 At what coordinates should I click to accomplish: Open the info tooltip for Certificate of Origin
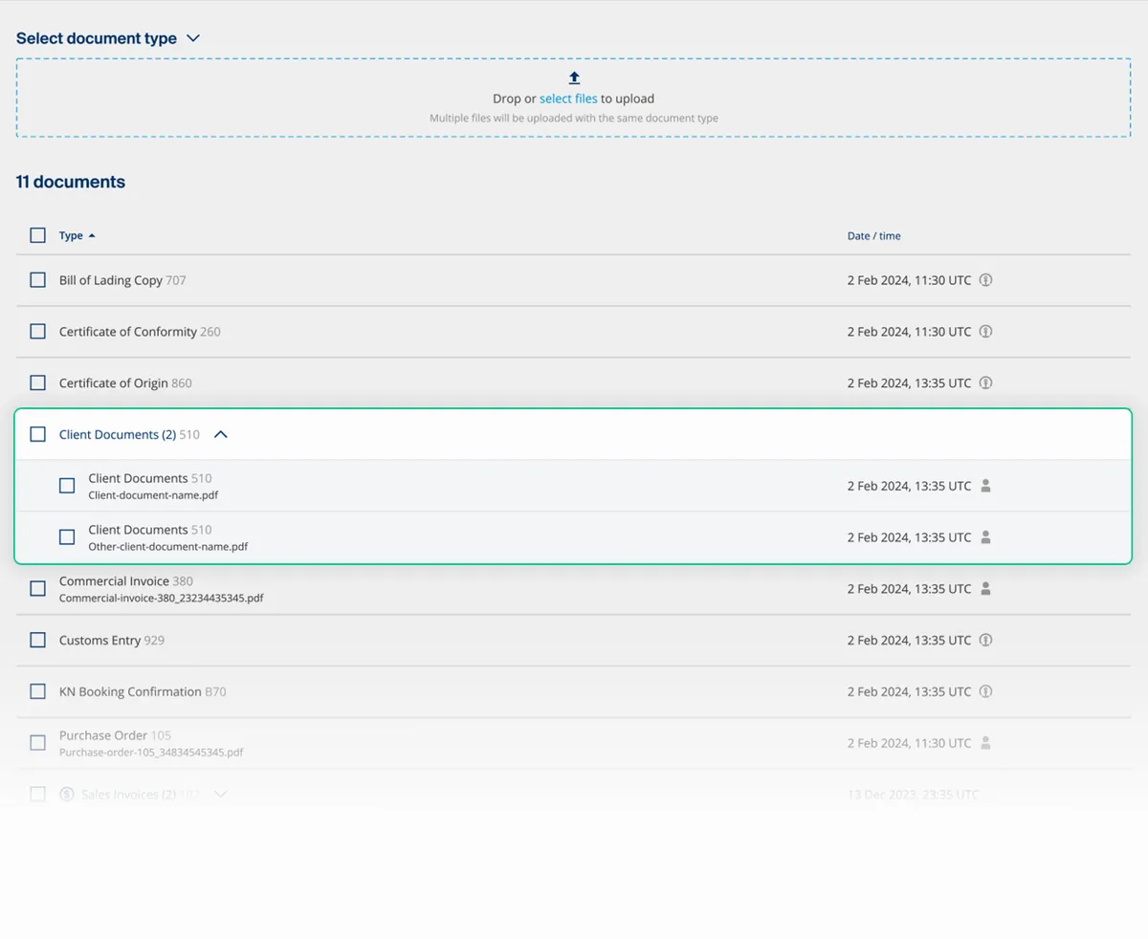point(985,382)
